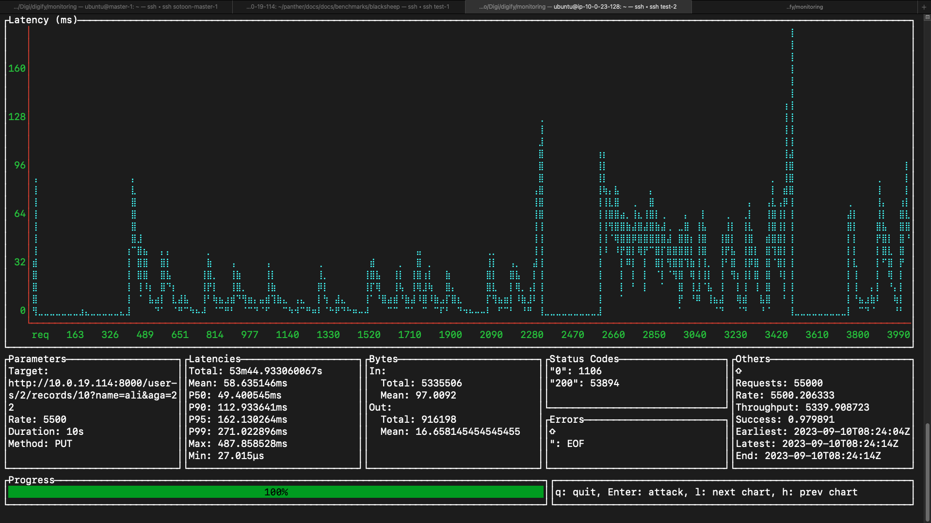931x523 pixels.
Task: Click the EOF error entry
Action: [x=575, y=444]
